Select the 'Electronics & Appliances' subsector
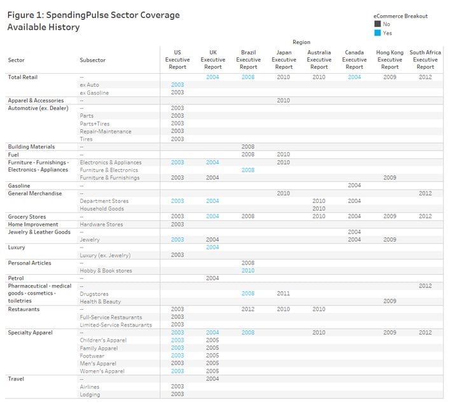 click(111, 162)
